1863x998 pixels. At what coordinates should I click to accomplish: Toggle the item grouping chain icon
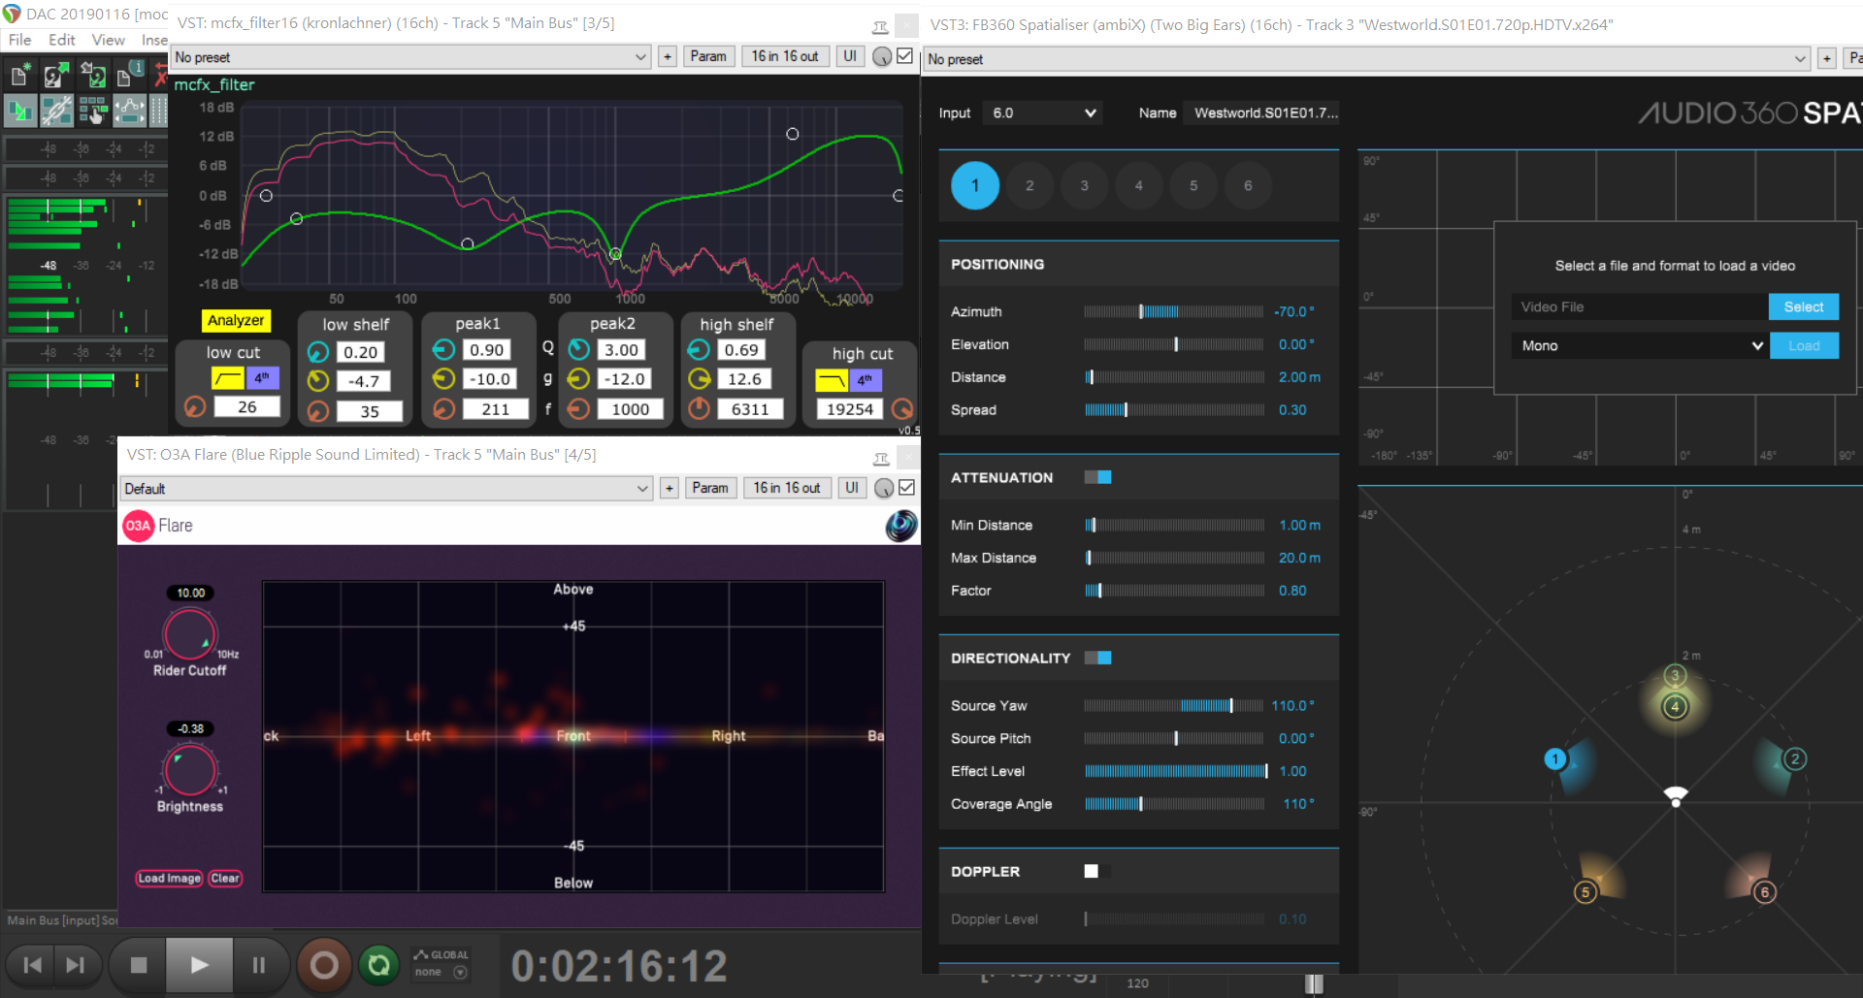pyautogui.click(x=56, y=112)
